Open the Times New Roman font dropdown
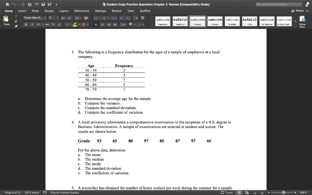Viewport: 312px width, 195px height. pos(45,18)
